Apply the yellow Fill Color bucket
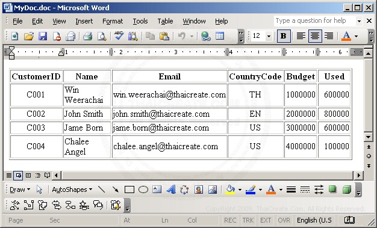 coord(230,189)
